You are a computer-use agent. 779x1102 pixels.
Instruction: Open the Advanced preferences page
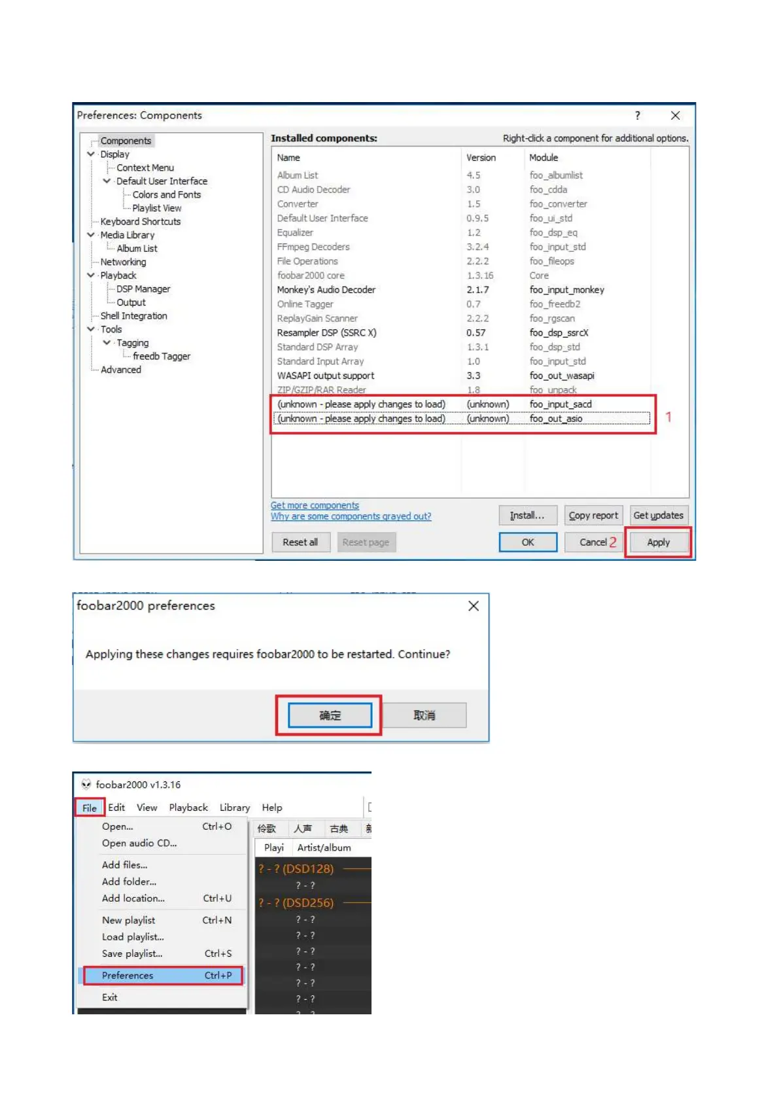point(121,370)
